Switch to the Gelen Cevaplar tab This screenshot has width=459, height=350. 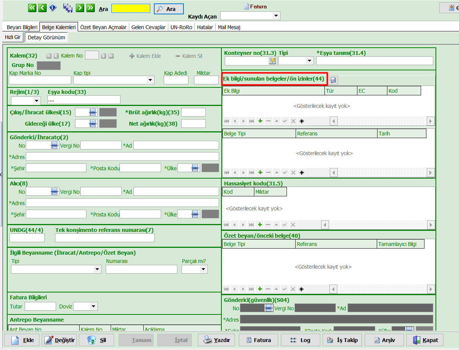pyautogui.click(x=148, y=27)
